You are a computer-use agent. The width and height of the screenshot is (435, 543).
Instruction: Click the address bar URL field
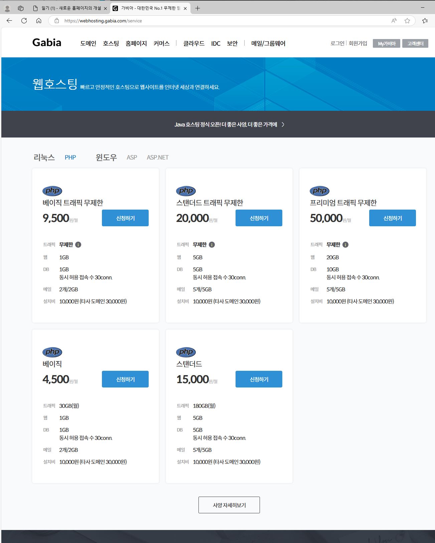[x=217, y=21]
